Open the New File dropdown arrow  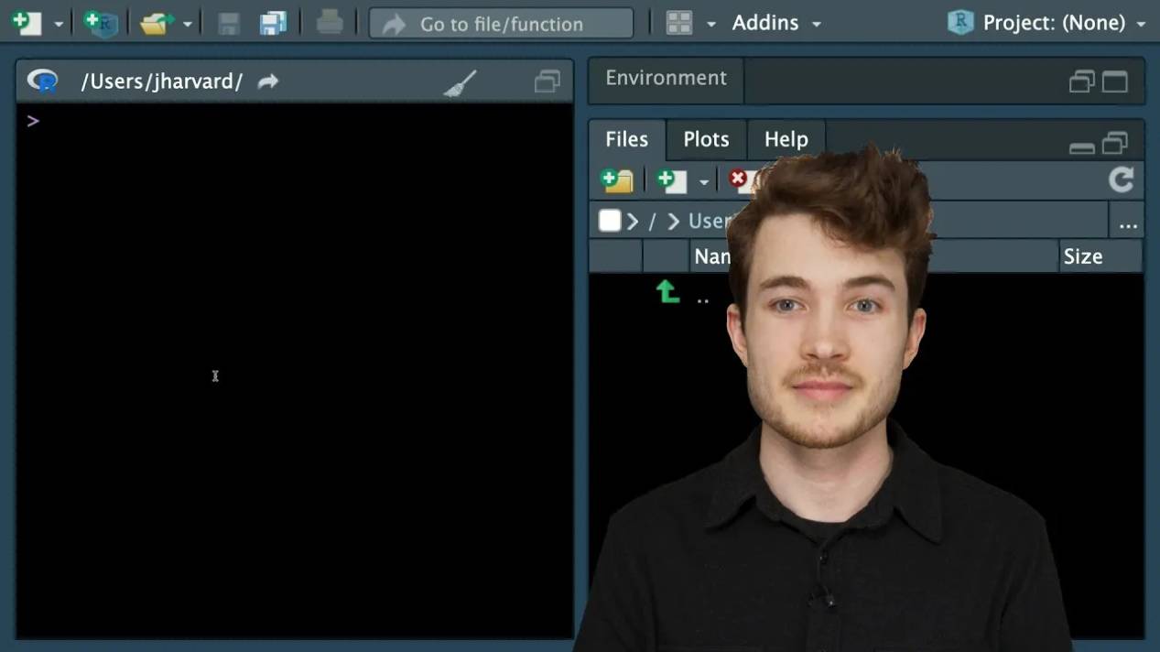pyautogui.click(x=59, y=24)
